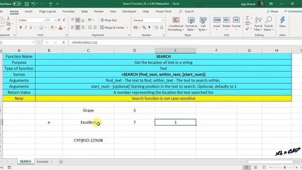
Task: Switch to the Formulas tab
Action: pyautogui.click(x=68, y=11)
